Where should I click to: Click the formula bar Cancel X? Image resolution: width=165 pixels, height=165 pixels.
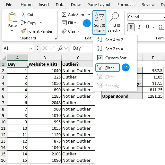(45, 48)
